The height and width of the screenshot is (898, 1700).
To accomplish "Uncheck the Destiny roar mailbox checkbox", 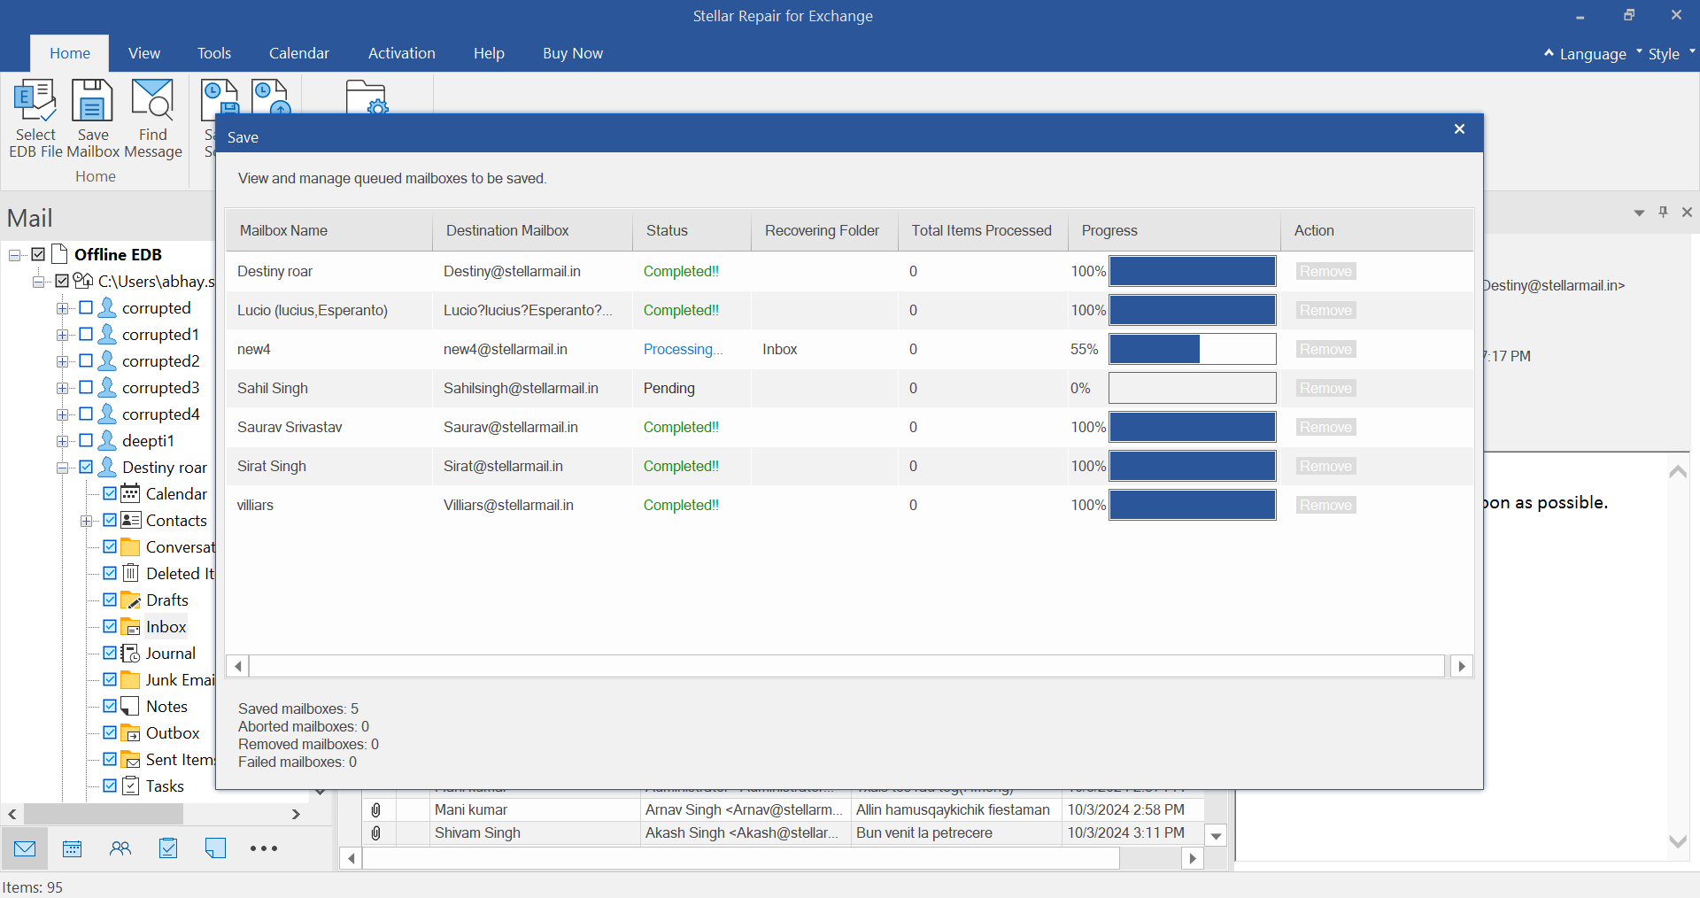I will (x=86, y=467).
